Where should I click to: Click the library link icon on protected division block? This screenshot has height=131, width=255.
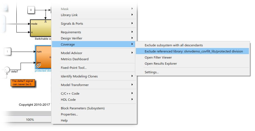pos(38,65)
